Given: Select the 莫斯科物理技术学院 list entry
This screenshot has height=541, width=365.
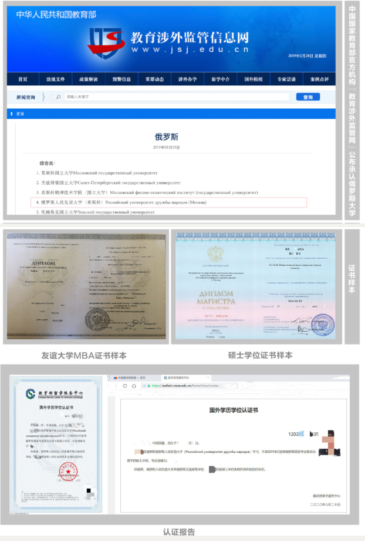Looking at the screenshot, I should pyautogui.click(x=147, y=192).
